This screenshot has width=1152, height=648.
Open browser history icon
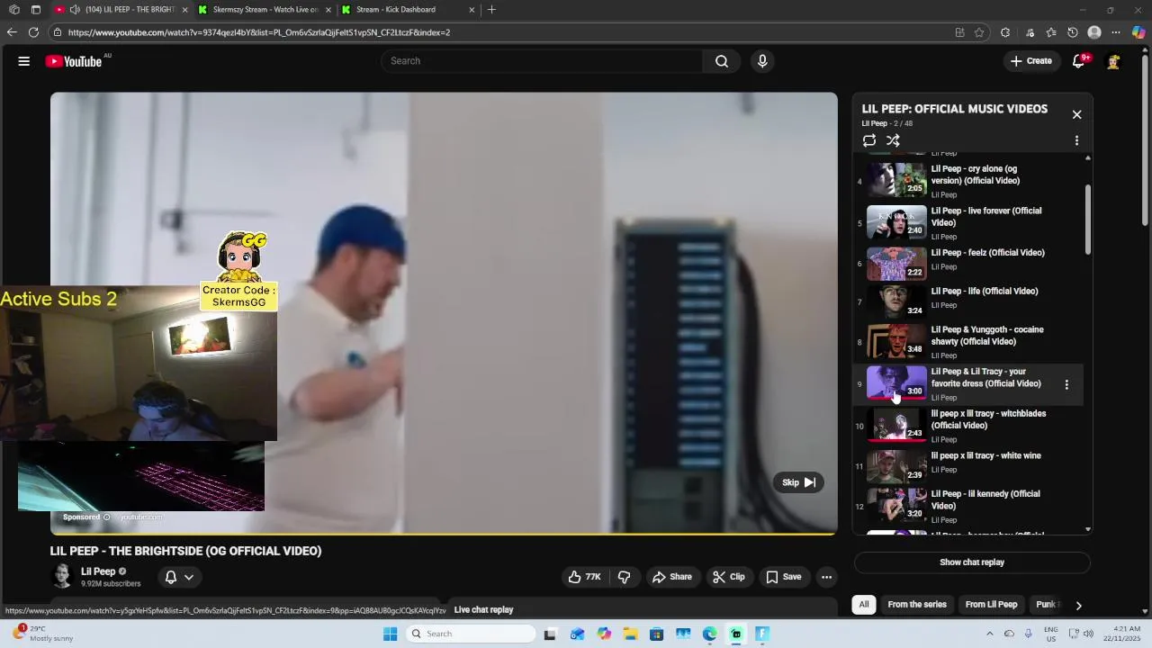1073,32
